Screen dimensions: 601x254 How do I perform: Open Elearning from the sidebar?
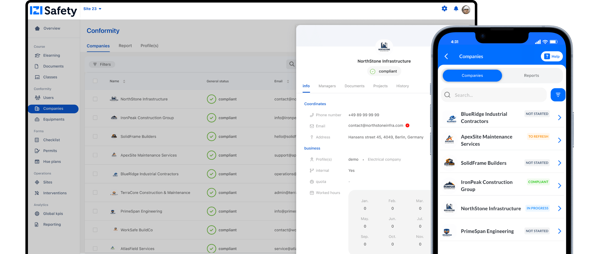click(x=52, y=55)
